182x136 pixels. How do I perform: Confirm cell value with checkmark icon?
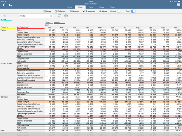[60, 16]
